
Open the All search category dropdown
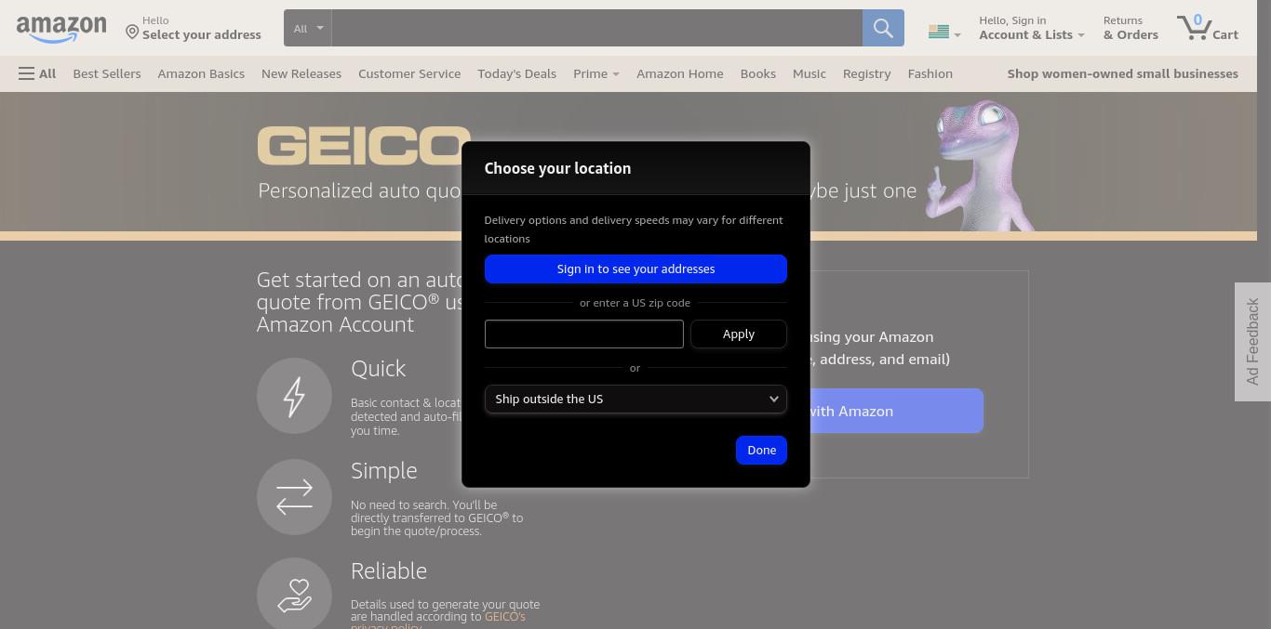tap(308, 28)
